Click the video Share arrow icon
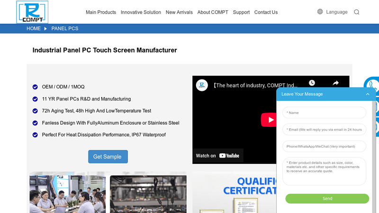 pyautogui.click(x=336, y=83)
